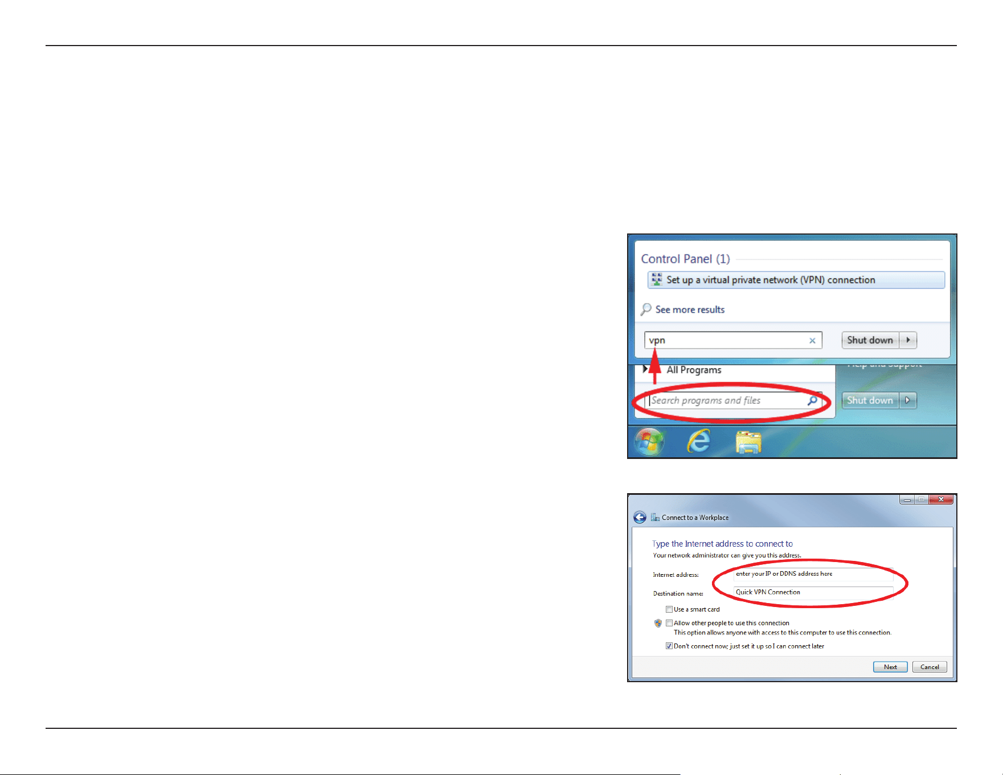The image size is (1003, 775).
Task: Open the Windows Explorer folder icon
Action: coord(748,442)
